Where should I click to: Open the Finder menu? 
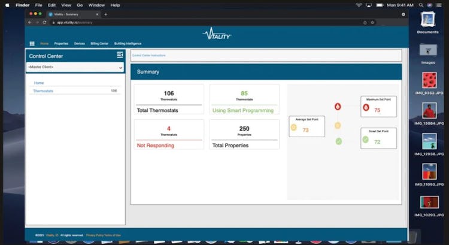(x=23, y=5)
